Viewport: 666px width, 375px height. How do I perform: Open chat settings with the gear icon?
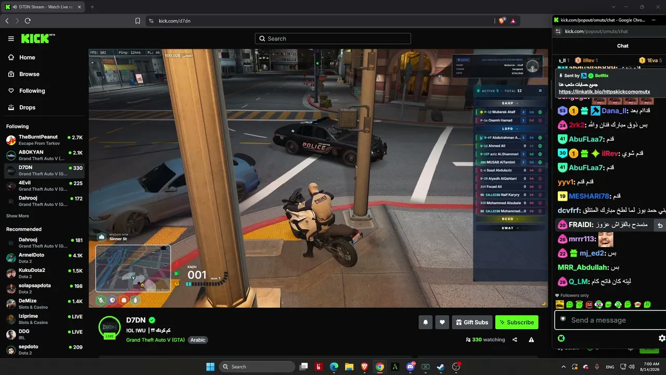662,338
